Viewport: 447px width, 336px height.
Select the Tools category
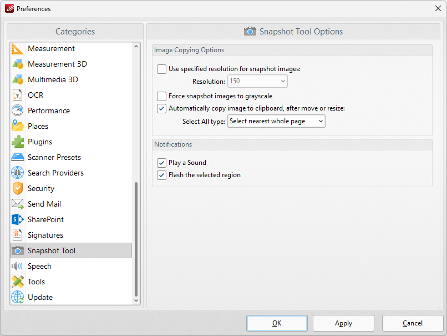(x=71, y=282)
